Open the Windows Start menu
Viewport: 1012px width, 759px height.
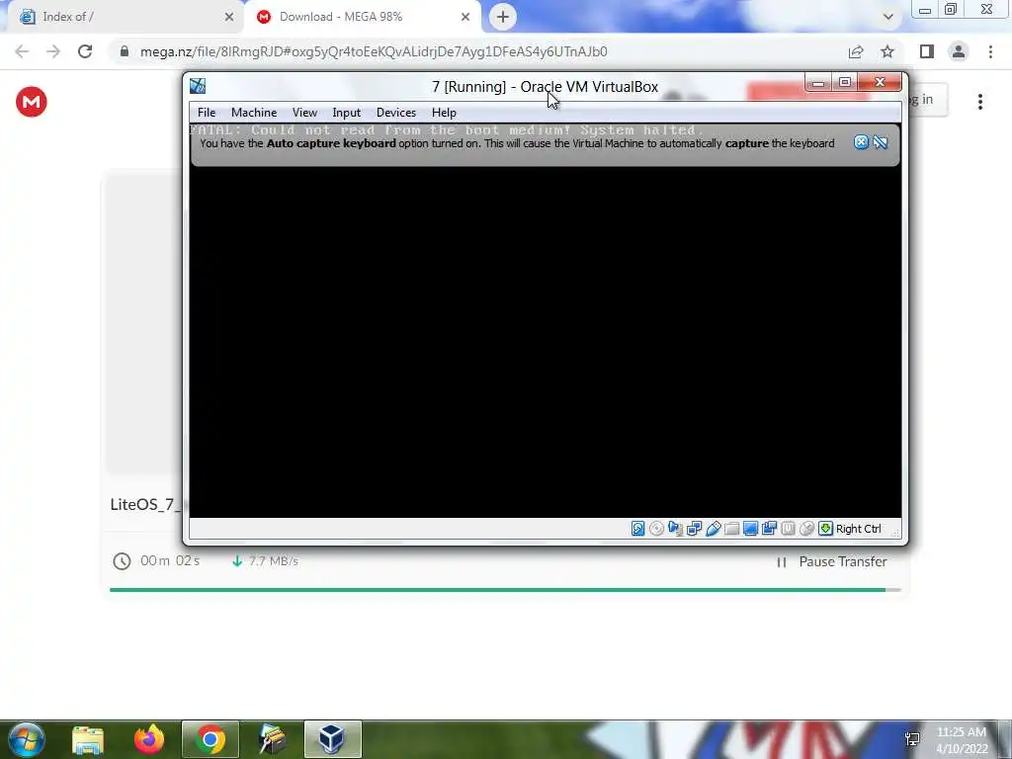pos(27,739)
